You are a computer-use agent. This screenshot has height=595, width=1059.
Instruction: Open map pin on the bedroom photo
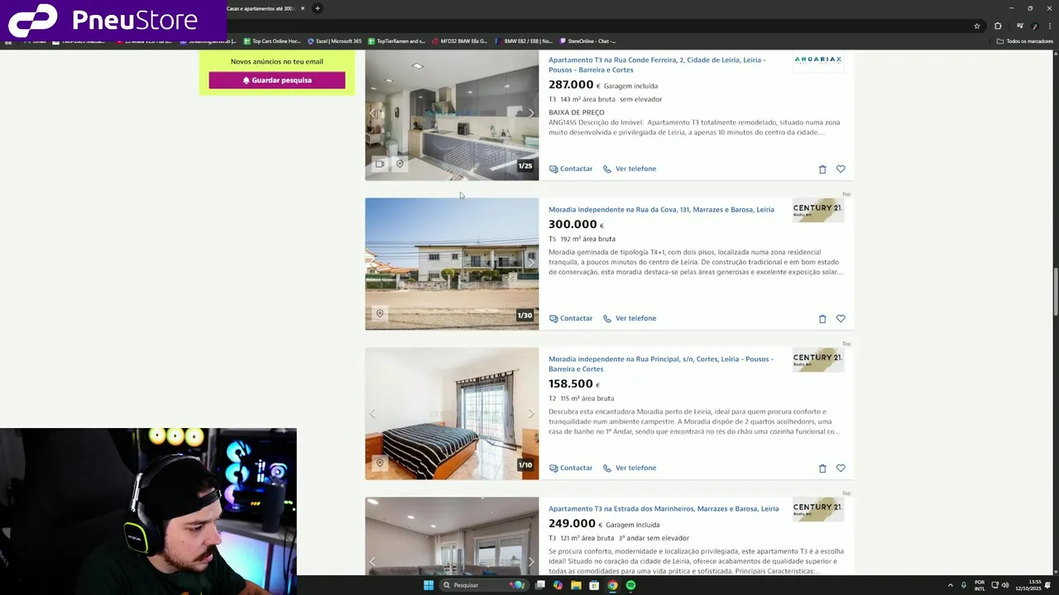coord(380,463)
